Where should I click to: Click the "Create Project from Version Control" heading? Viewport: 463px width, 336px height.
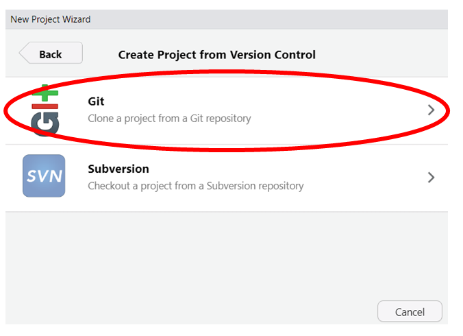pos(216,55)
